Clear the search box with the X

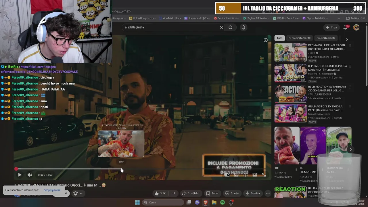pyautogui.click(x=221, y=27)
